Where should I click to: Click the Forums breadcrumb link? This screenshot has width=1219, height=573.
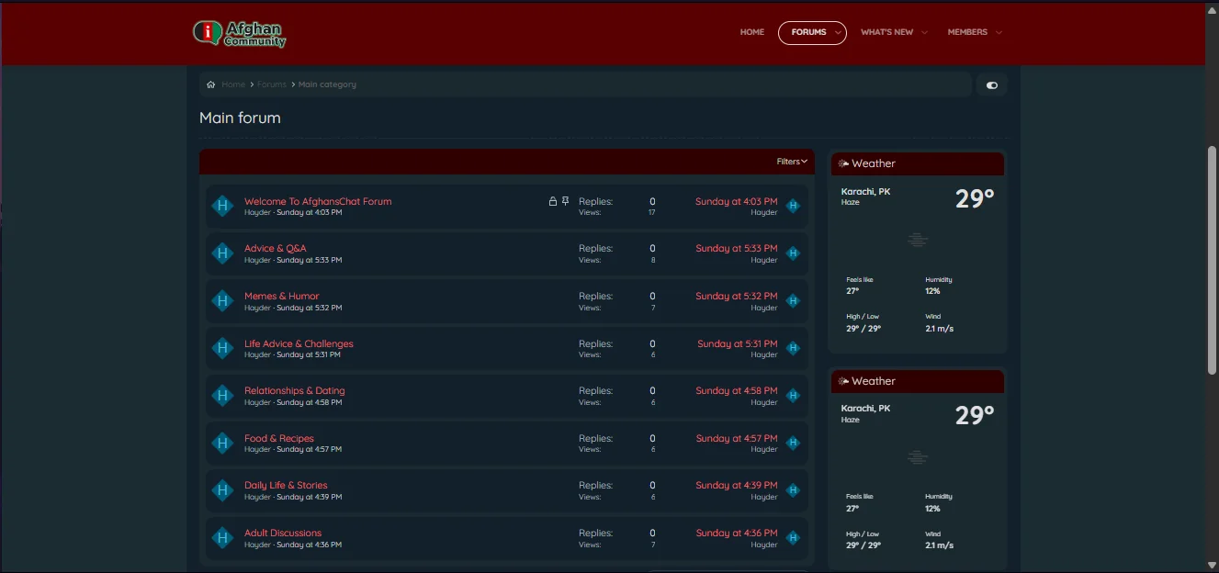(x=272, y=84)
